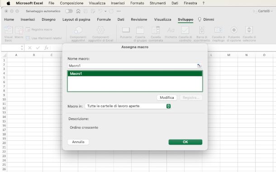Select column A header
The width and height of the screenshot is (276, 172).
16,55
